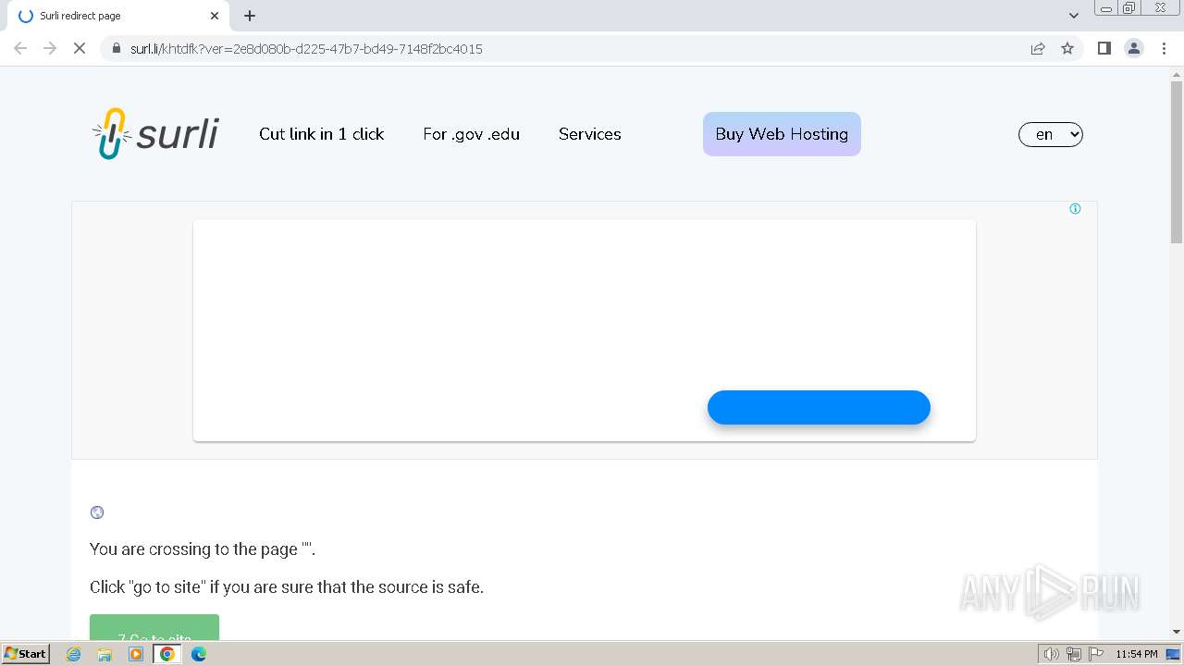This screenshot has height=666, width=1184.
Task: Open the Chrome profile menu
Action: pos(1134,48)
